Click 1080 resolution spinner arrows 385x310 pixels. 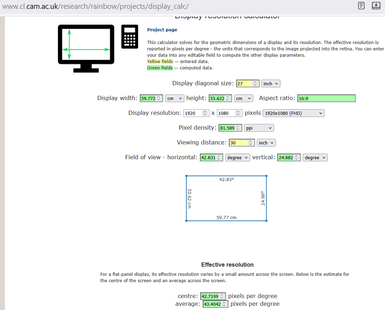(238, 113)
